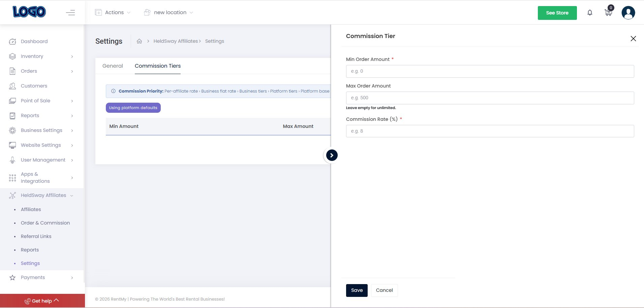Click the Customers people icon

pos(12,86)
